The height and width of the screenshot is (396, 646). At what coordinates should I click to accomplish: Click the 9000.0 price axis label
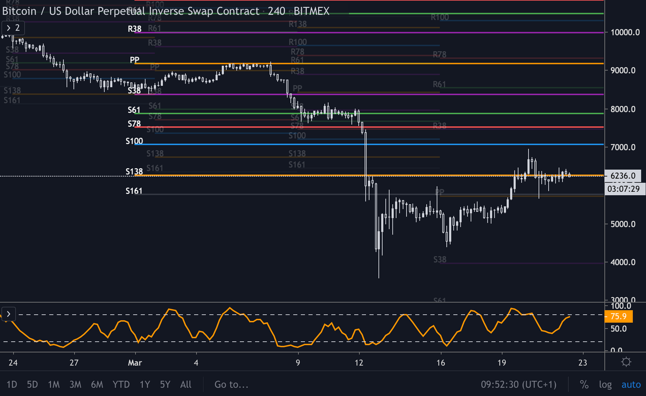pos(623,71)
